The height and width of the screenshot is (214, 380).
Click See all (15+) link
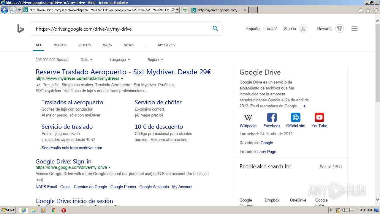click(331, 167)
